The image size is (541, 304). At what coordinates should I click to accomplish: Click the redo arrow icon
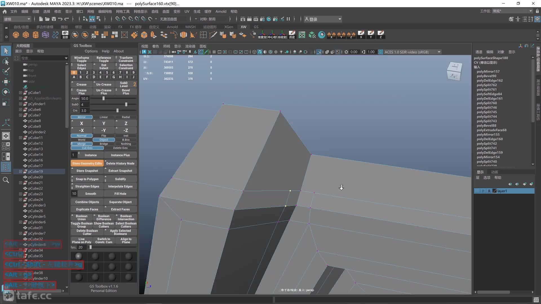click(67, 19)
